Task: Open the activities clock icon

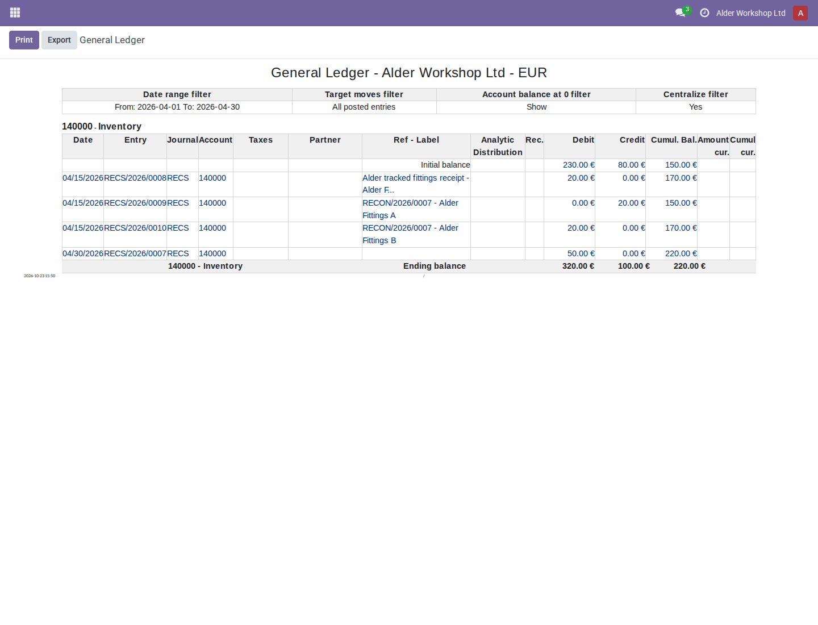Action: tap(704, 13)
